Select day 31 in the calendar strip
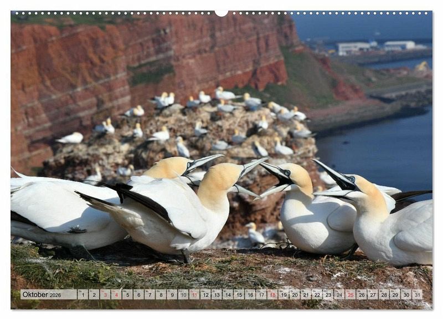 tap(418, 294)
